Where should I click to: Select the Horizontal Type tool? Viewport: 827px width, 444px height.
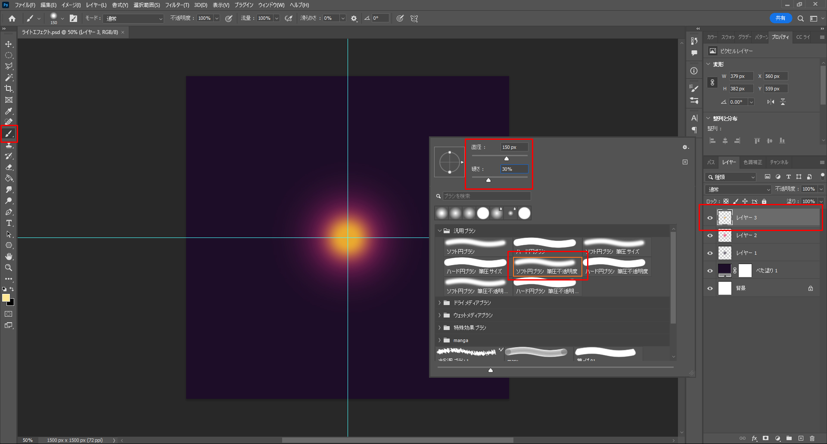click(9, 223)
